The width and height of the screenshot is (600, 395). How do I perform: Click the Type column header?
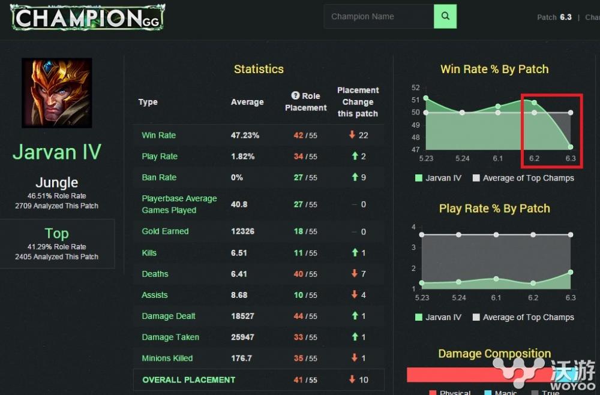(148, 102)
